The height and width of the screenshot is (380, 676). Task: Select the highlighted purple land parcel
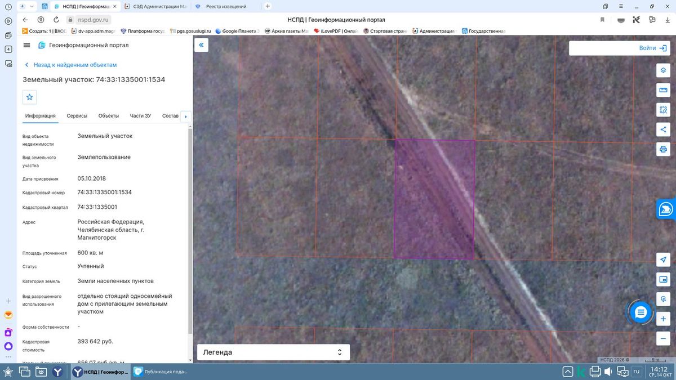point(434,199)
